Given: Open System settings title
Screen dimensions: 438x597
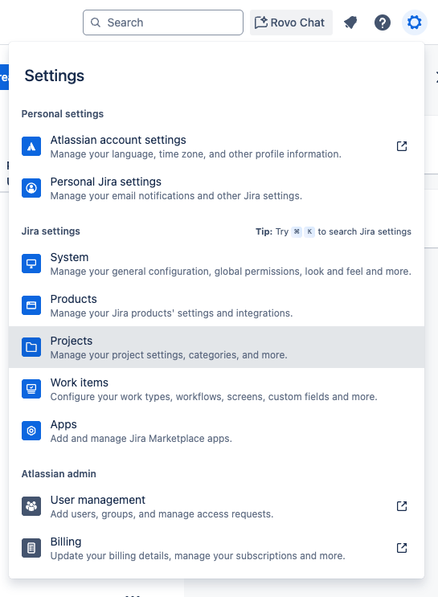Looking at the screenshot, I should [69, 257].
